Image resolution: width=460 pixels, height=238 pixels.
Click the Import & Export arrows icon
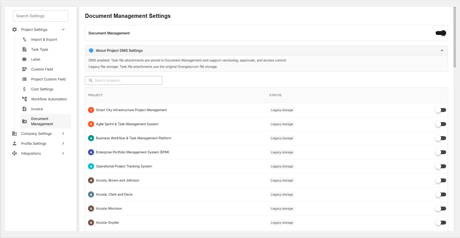(24, 39)
